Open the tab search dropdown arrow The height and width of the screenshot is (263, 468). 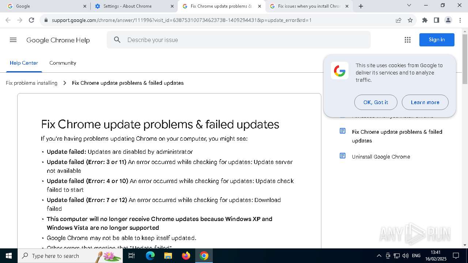tap(409, 5)
